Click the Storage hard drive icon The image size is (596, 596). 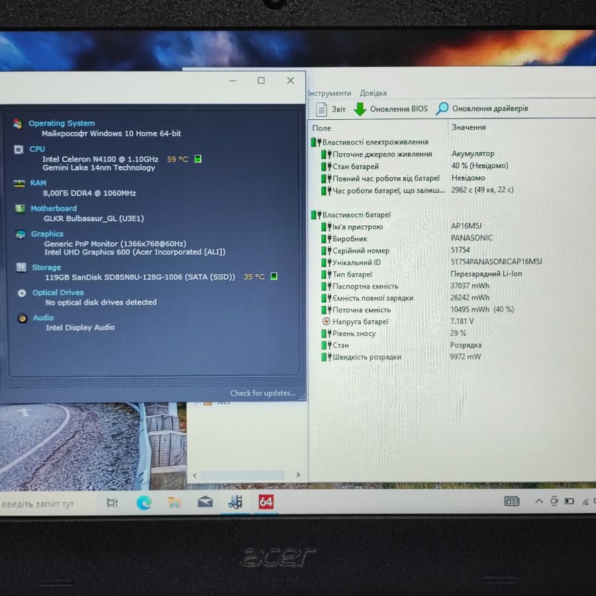[x=21, y=268]
